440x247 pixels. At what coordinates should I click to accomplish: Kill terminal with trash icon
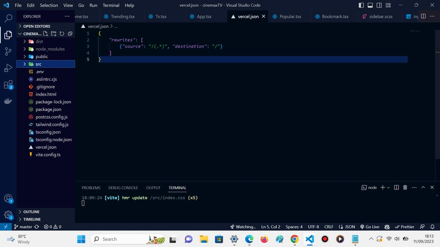pyautogui.click(x=405, y=187)
